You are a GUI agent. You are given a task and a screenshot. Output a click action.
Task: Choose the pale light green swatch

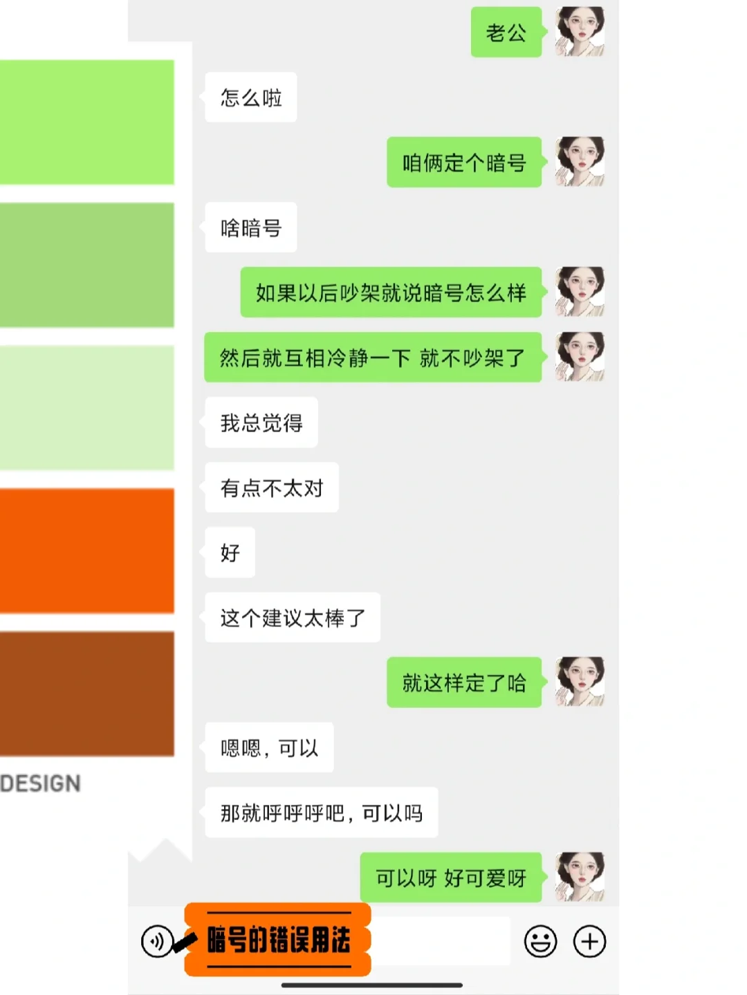pyautogui.click(x=86, y=408)
